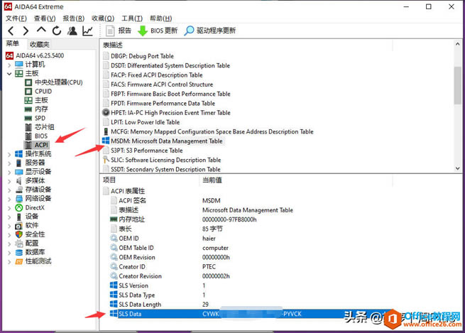Select BIOS tree item

(x=41, y=136)
